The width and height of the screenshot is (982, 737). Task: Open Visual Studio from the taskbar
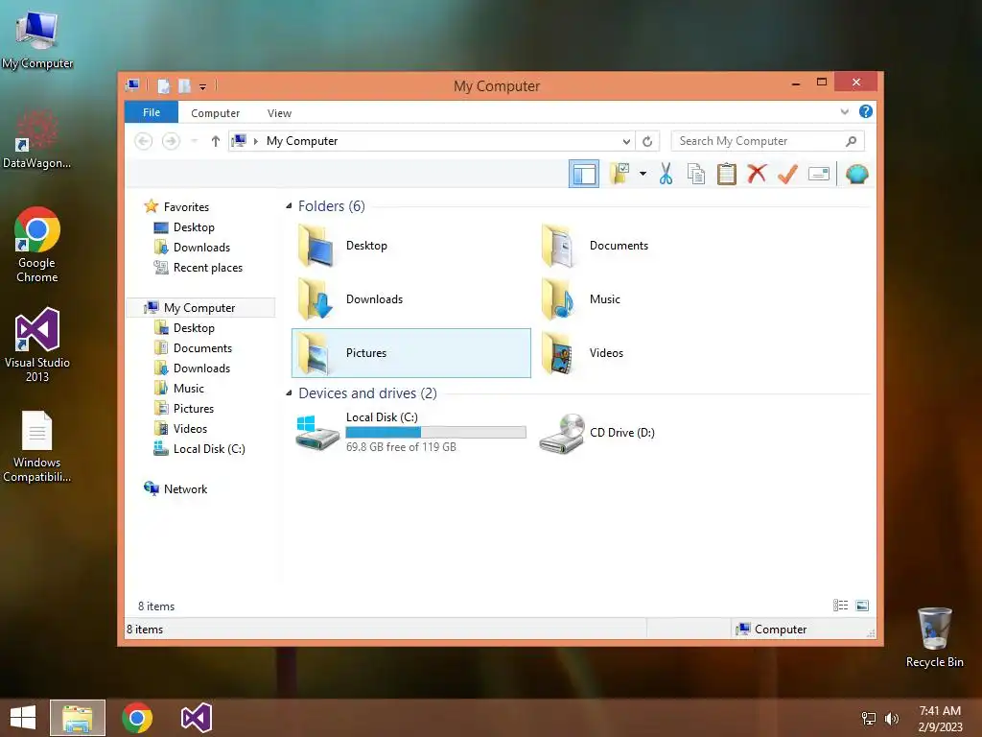pos(197,718)
